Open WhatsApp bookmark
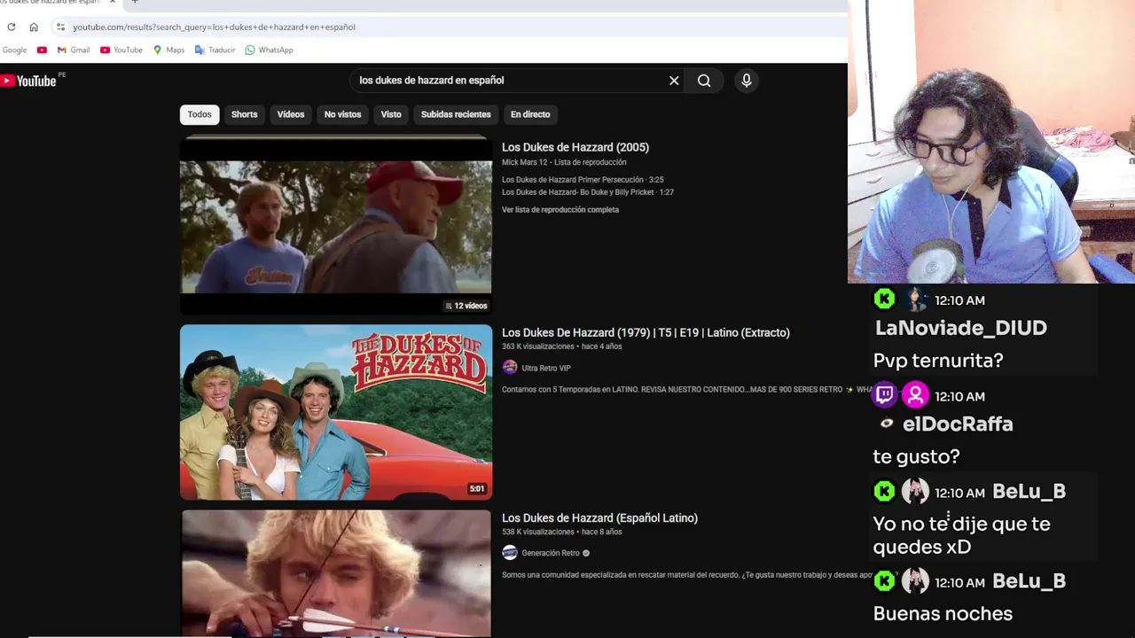Screen dimensions: 1135x638 269,50
